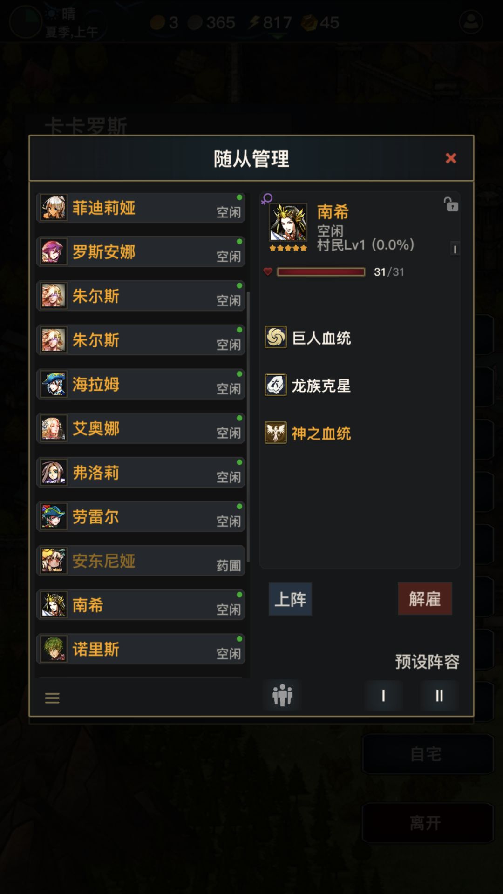This screenshot has height=894, width=503.
Task: Toggle the preset I marker on 南希
Action: 455,249
